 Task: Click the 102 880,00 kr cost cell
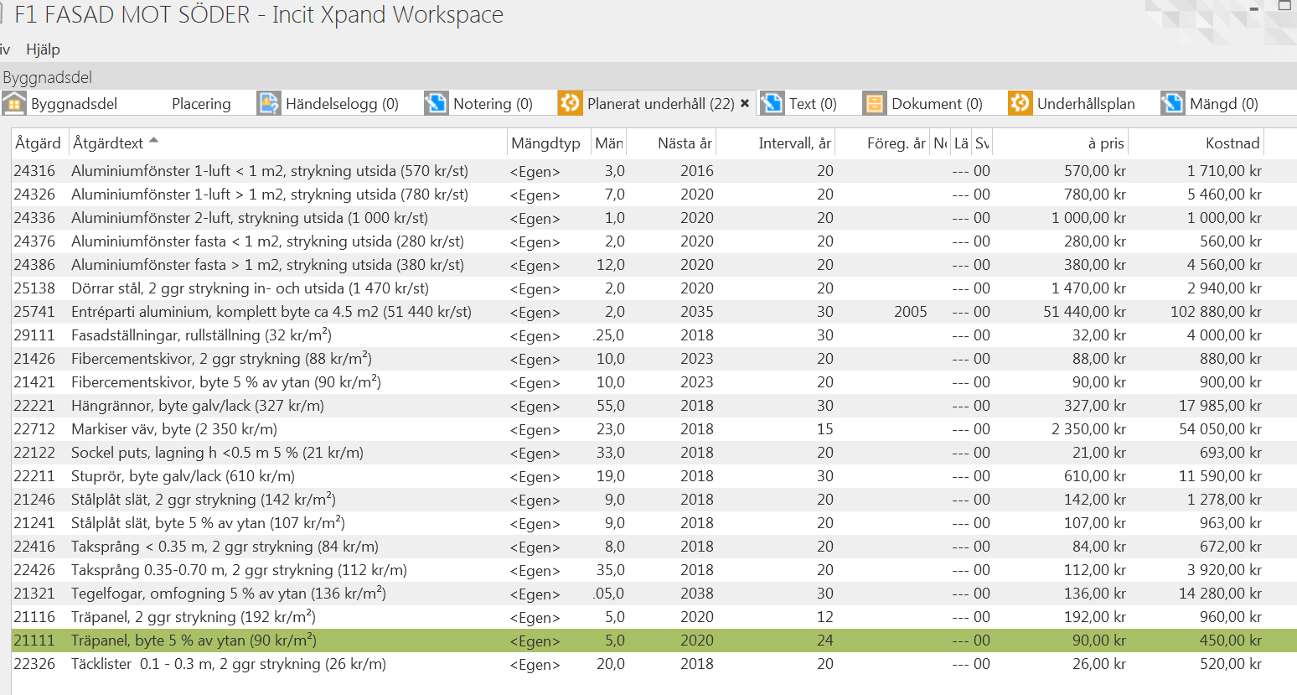[x=1216, y=312]
